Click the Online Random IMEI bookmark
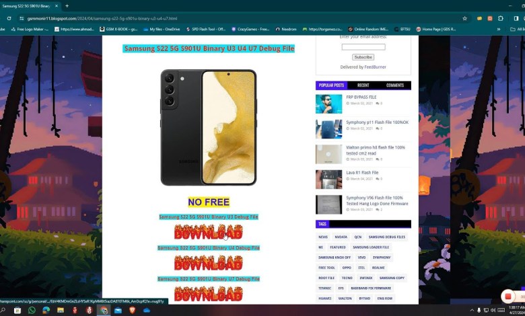Image resolution: width=525 pixels, height=316 pixels. [368, 29]
